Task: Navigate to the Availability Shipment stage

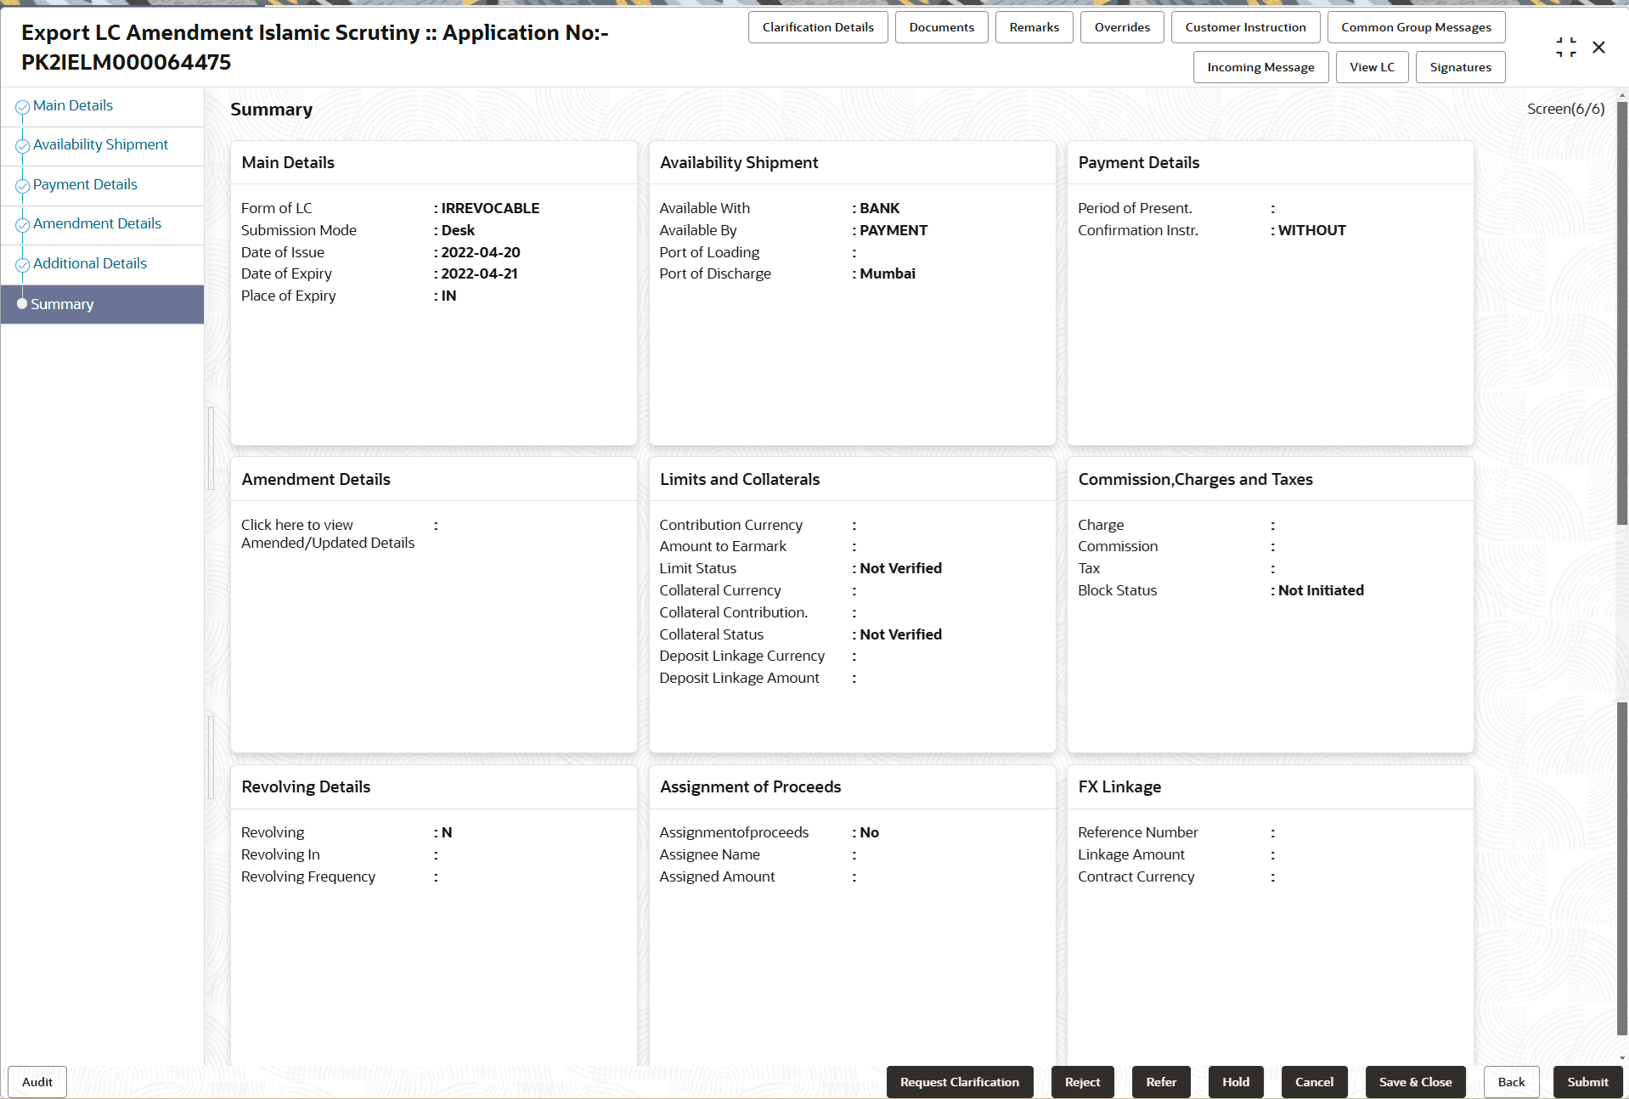Action: click(100, 144)
